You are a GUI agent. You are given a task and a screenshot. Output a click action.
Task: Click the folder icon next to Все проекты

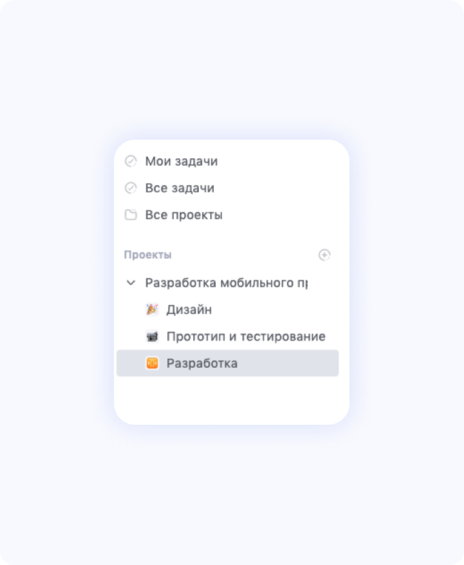131,214
